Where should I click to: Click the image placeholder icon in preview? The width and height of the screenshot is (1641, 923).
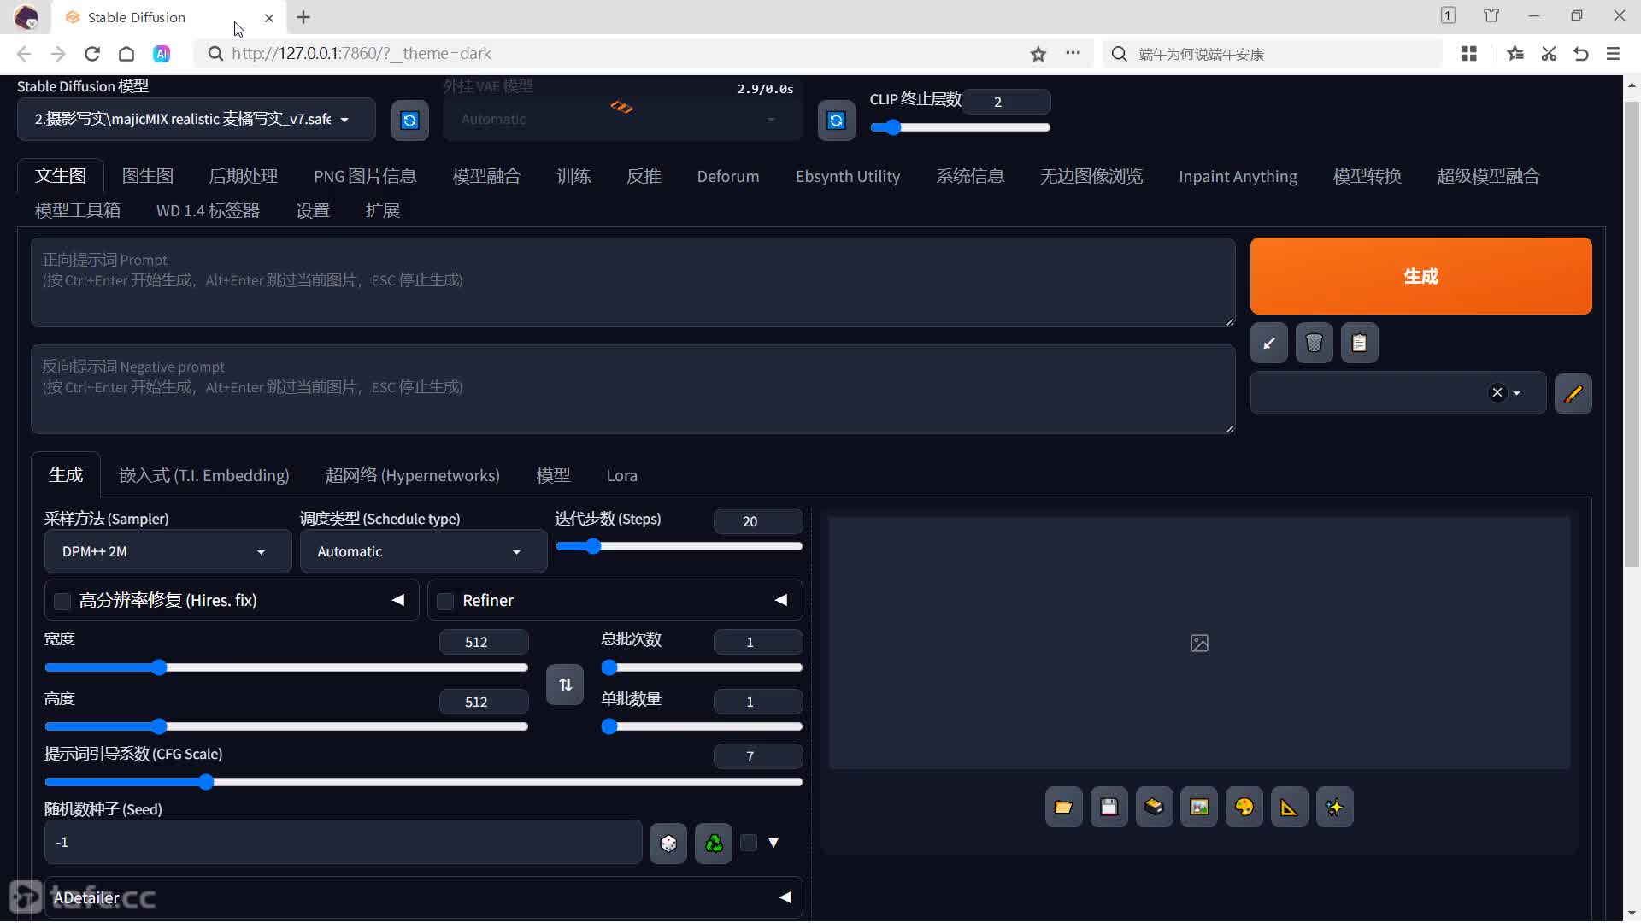(x=1199, y=644)
